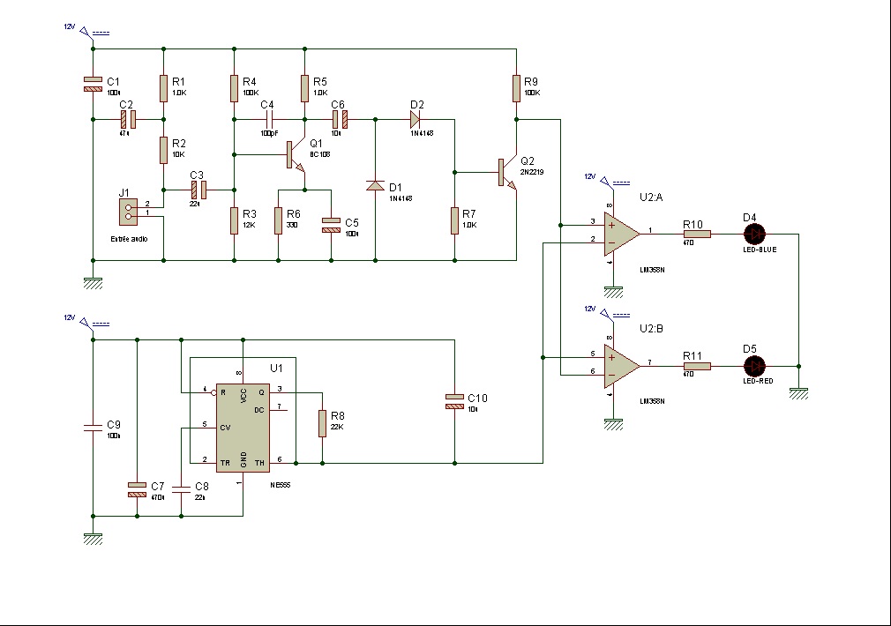The width and height of the screenshot is (891, 626).
Task: Click the 12V power terminal of U2:A
Action: (x=608, y=183)
